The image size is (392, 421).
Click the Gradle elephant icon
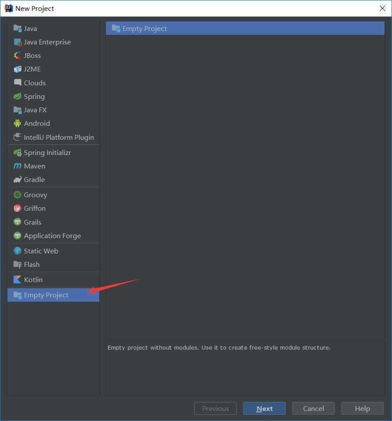(17, 180)
